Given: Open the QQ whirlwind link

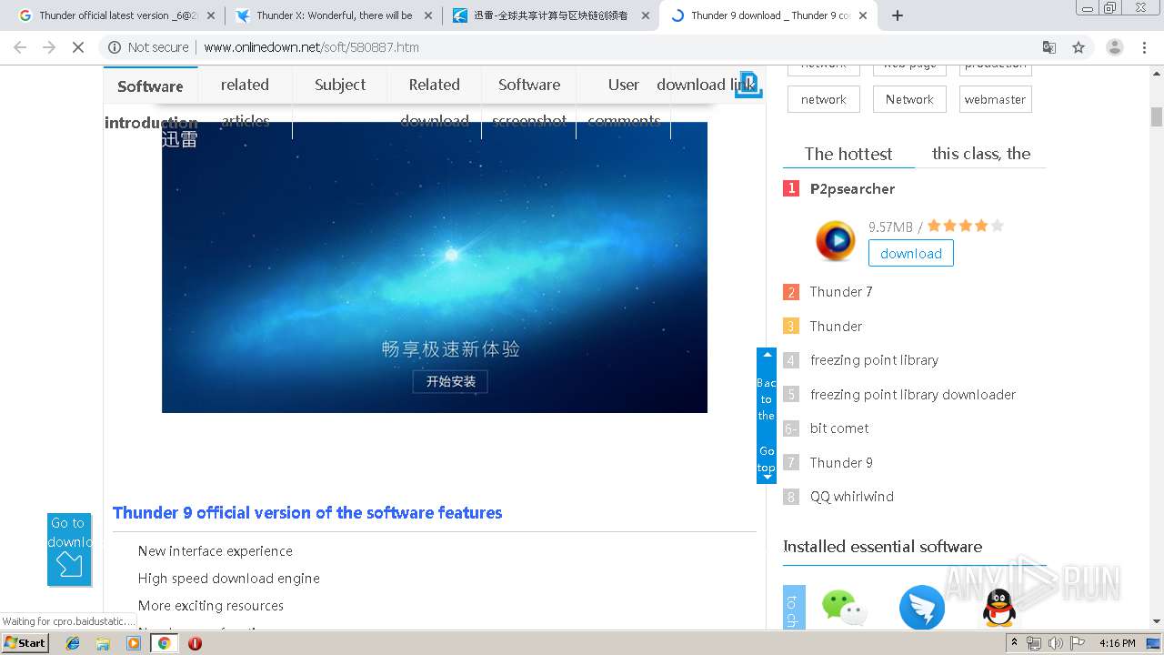Looking at the screenshot, I should [852, 497].
